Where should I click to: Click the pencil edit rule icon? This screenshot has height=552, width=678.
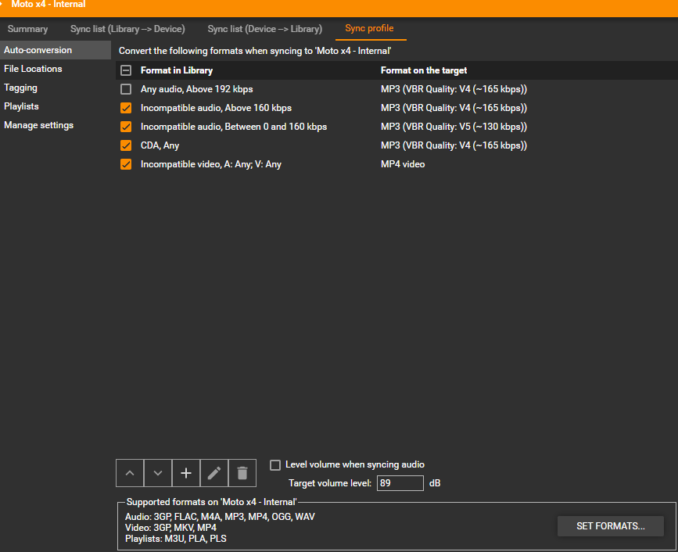(x=214, y=473)
